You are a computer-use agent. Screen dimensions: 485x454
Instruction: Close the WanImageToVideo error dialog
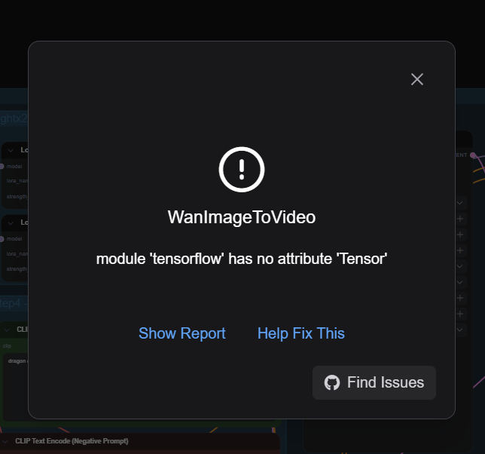point(417,79)
